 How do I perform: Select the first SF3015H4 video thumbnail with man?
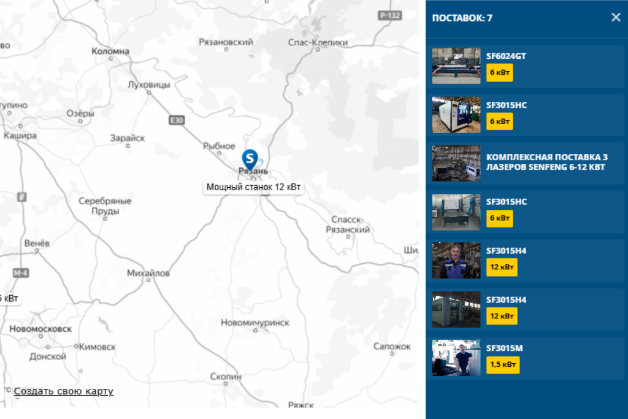click(x=456, y=260)
